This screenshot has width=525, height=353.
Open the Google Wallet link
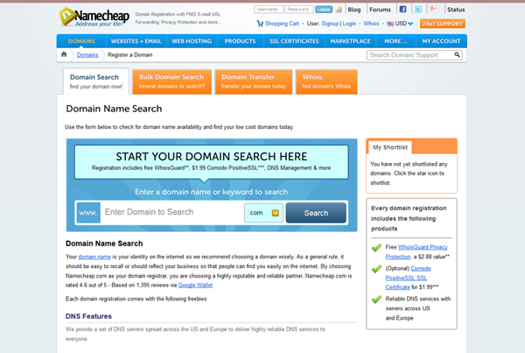coord(195,285)
